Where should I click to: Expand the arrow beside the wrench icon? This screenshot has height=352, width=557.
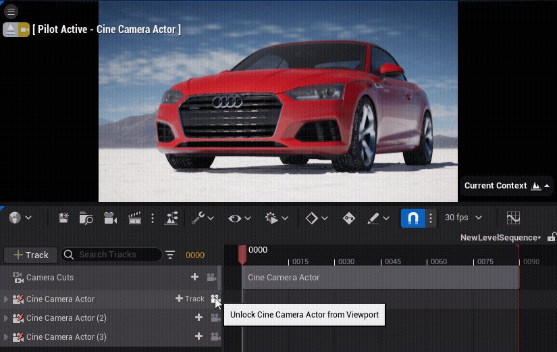coord(211,218)
